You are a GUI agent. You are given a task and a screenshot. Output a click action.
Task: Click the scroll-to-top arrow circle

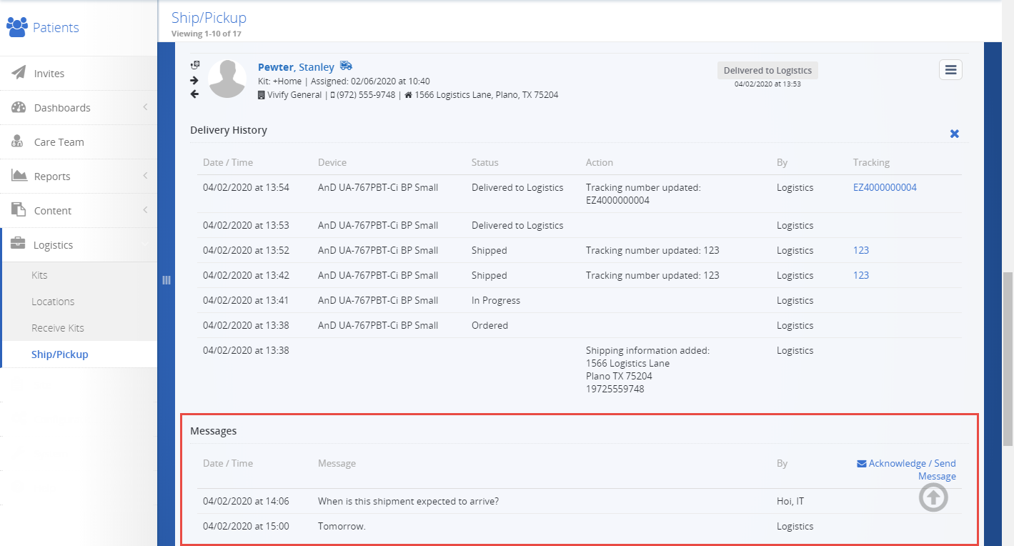click(933, 497)
